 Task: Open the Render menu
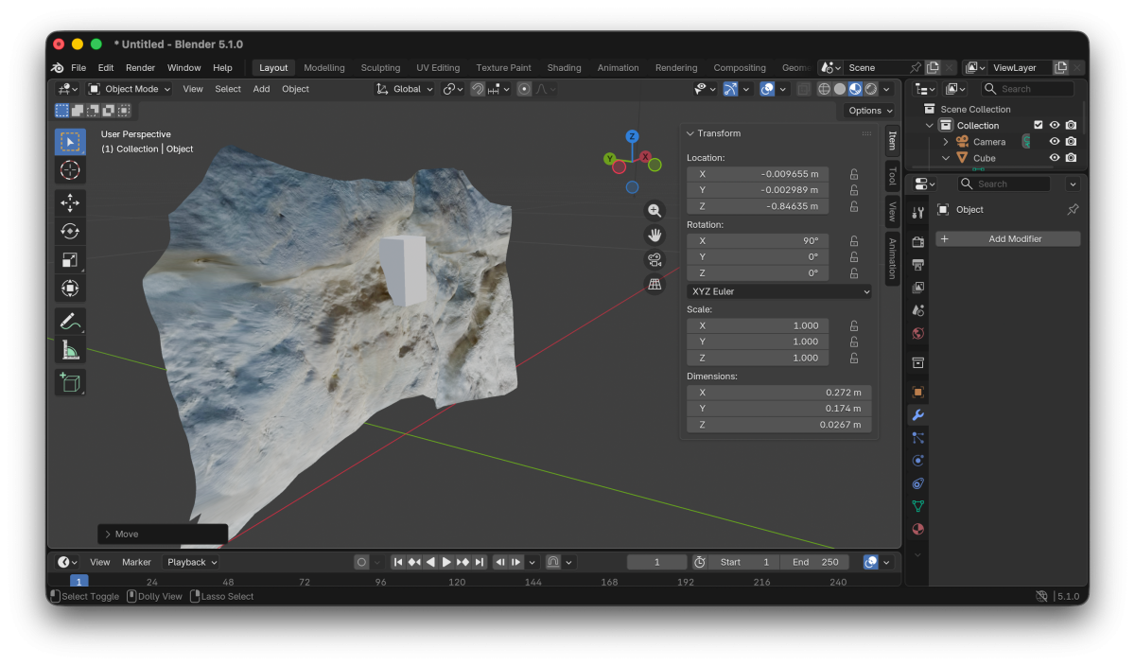[x=140, y=68]
